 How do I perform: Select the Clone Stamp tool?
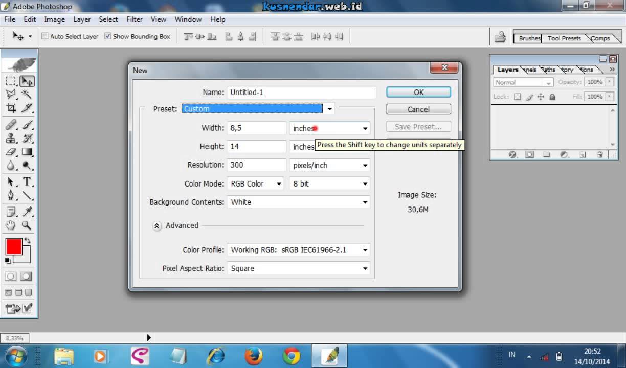pyautogui.click(x=11, y=139)
